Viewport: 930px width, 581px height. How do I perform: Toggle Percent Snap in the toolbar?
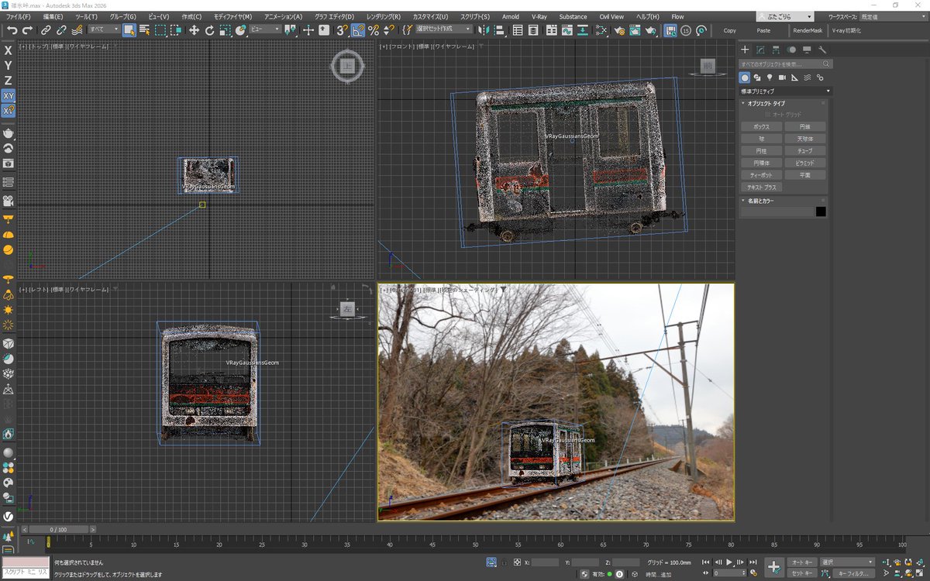(x=374, y=30)
